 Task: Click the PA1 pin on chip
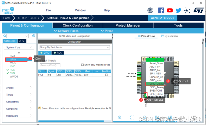pos(139,89)
